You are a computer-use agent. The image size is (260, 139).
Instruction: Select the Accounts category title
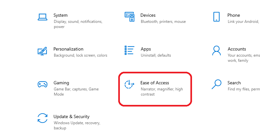tap(237, 49)
